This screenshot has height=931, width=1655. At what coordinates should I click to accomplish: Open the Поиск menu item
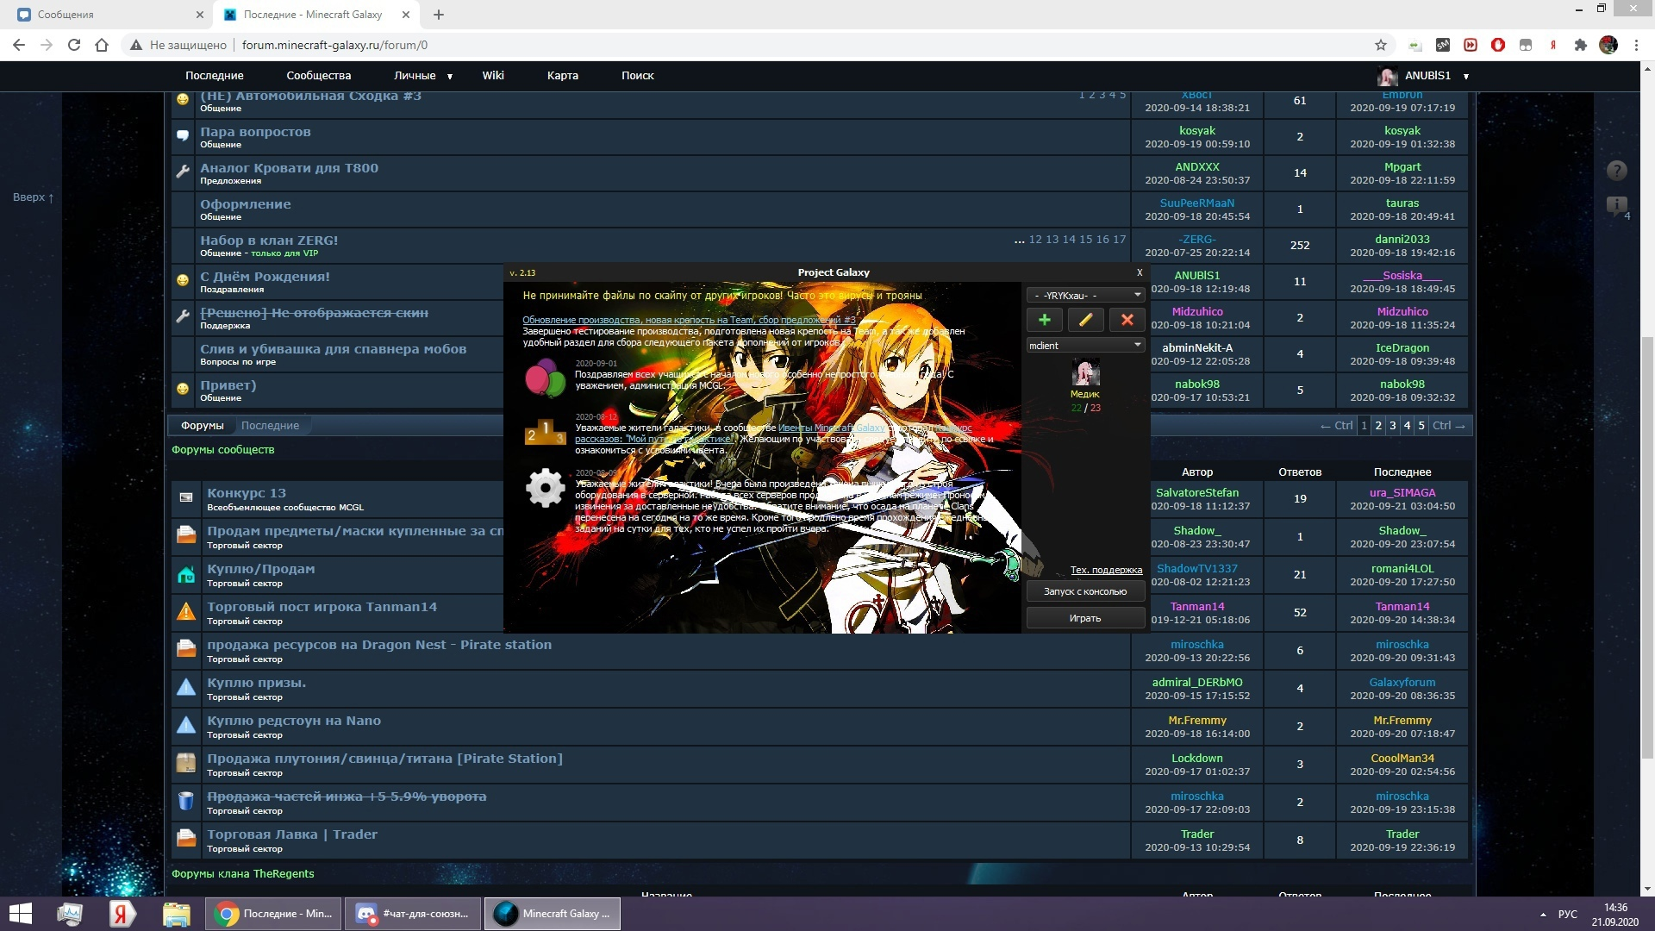[x=638, y=76]
